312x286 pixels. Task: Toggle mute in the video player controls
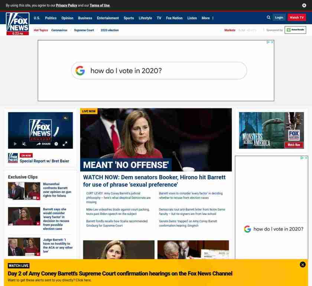click(24, 144)
